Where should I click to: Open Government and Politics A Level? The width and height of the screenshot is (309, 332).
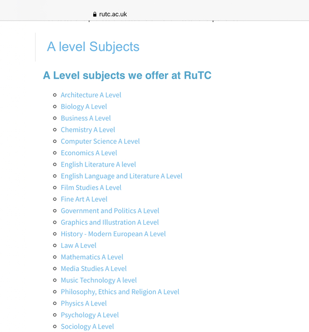coord(110,211)
